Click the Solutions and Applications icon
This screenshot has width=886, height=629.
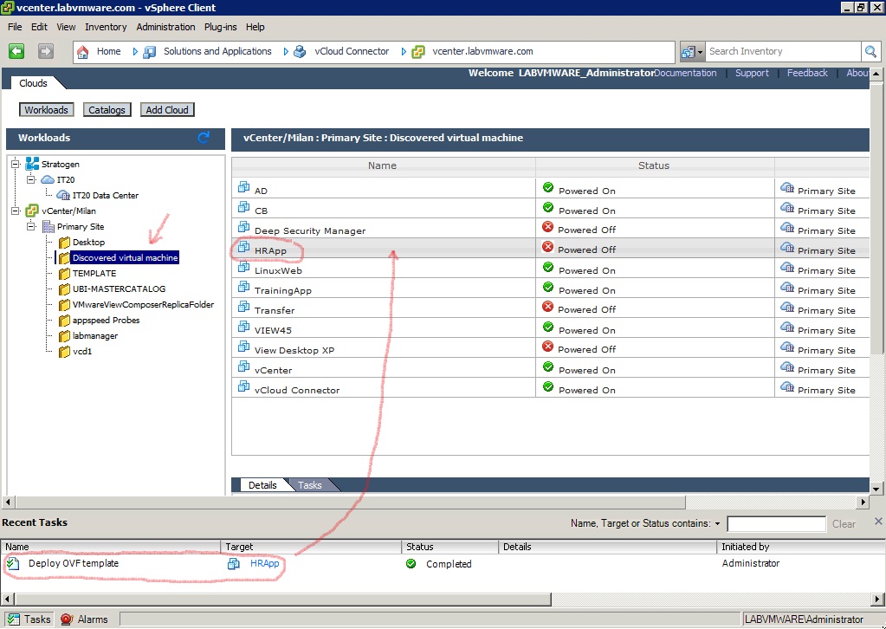[150, 52]
